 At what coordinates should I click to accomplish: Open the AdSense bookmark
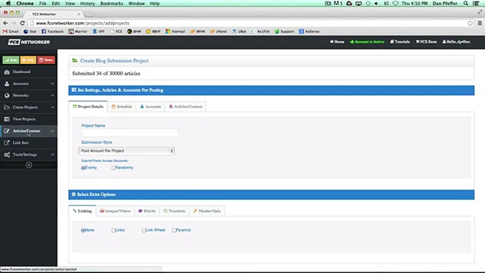coord(309,31)
